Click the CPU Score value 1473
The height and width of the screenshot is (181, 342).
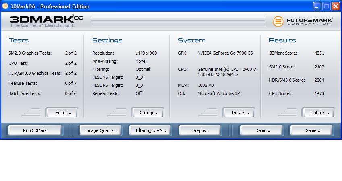point(319,93)
